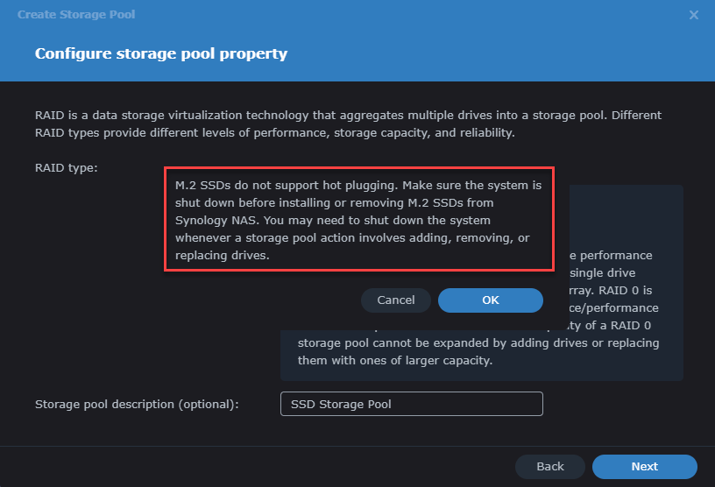Confirm the M.2 SSD warning with OK
Image resolution: width=715 pixels, height=487 pixels.
[491, 300]
